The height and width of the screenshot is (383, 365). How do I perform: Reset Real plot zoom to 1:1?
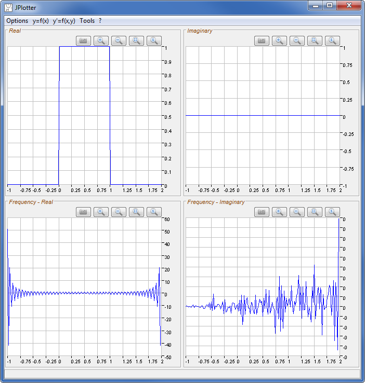154,40
